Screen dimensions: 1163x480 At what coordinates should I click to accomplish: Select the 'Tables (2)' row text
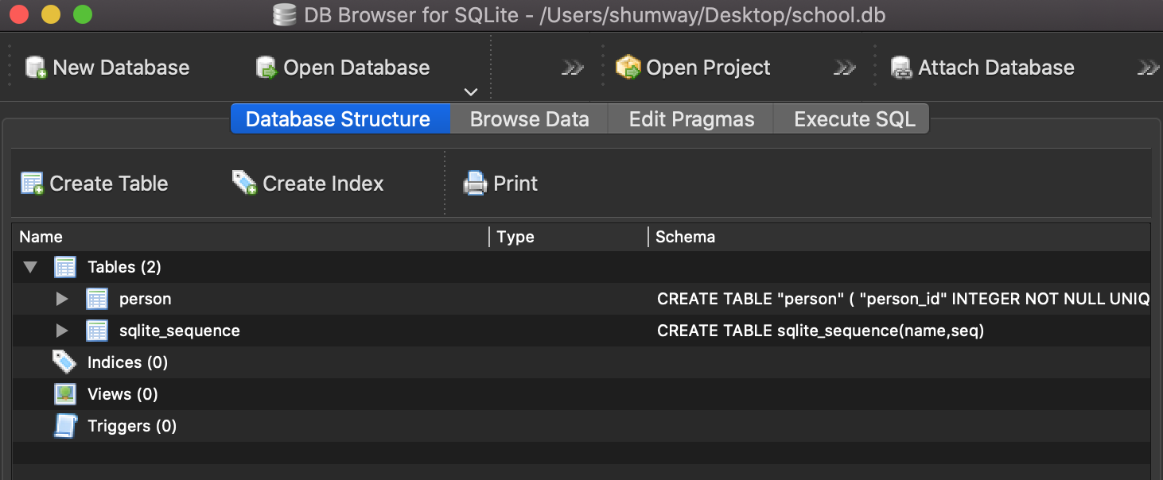(x=124, y=267)
